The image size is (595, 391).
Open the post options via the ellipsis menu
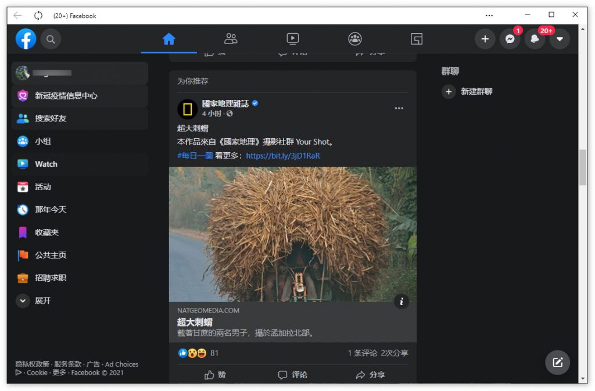pyautogui.click(x=399, y=108)
